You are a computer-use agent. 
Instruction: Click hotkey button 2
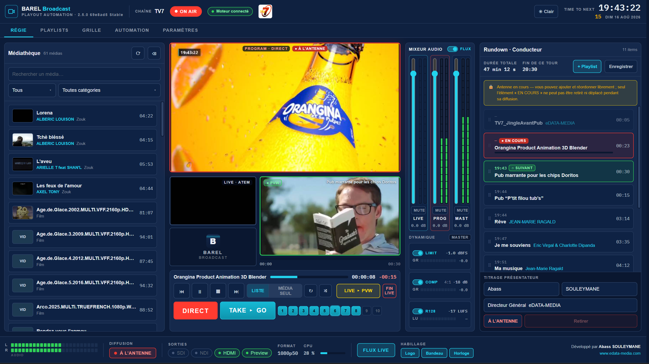point(293,311)
